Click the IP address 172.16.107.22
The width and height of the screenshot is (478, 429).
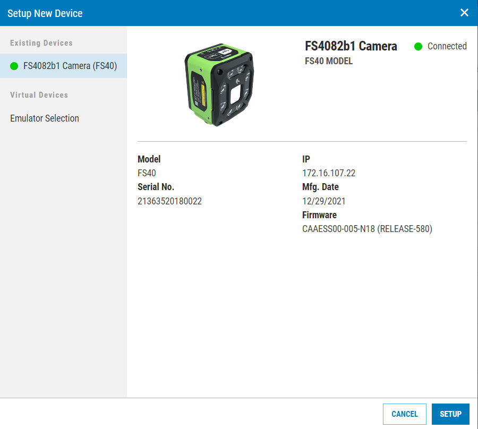[329, 173]
